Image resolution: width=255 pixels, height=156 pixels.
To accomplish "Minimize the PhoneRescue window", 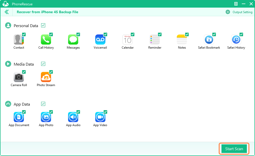I will [x=244, y=4].
